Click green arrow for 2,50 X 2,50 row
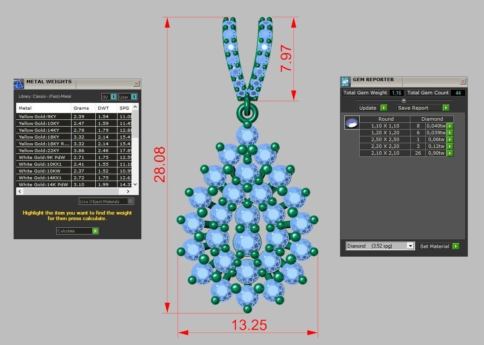The image size is (484, 345). [450, 139]
